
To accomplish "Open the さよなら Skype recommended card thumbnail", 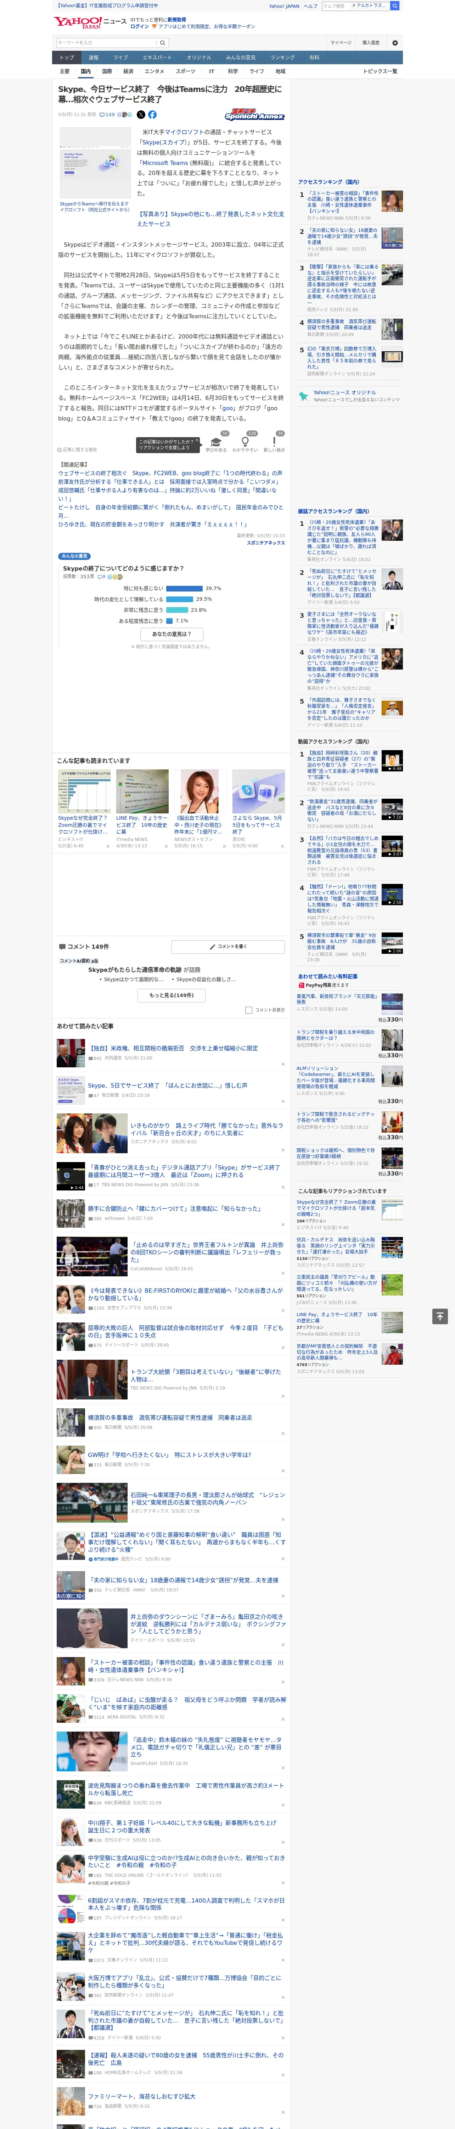I will pyautogui.click(x=258, y=791).
